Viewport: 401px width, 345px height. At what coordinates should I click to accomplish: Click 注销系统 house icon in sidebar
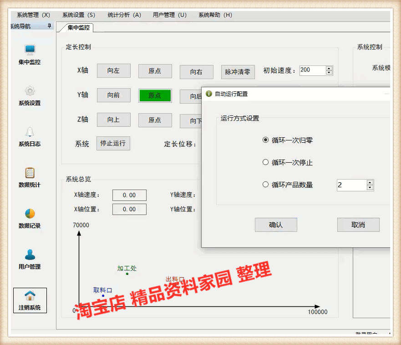30,296
